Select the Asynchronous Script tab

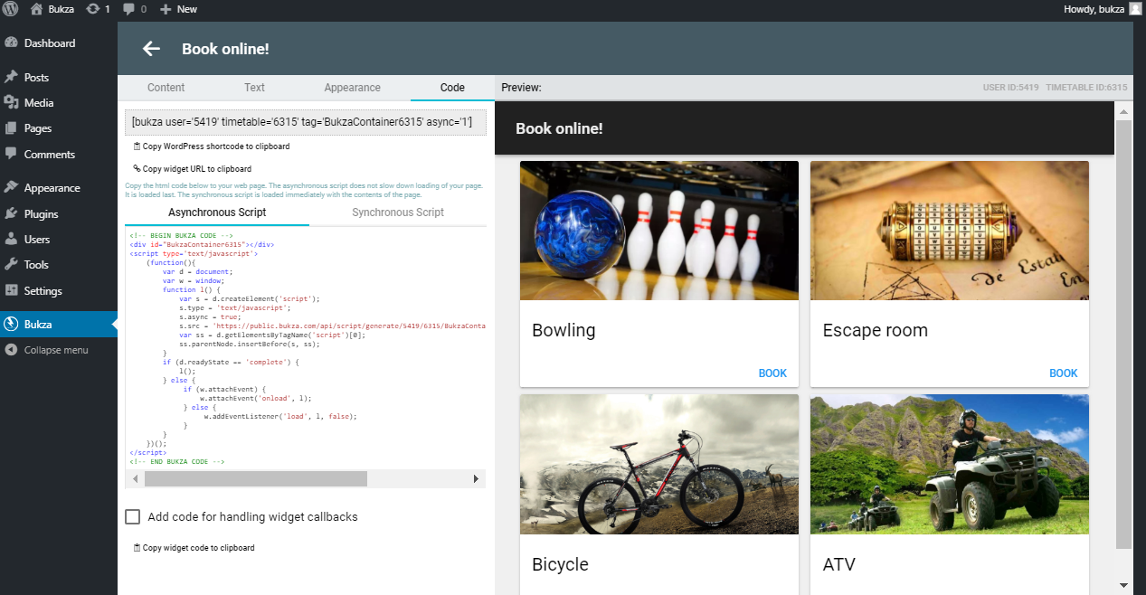click(217, 212)
